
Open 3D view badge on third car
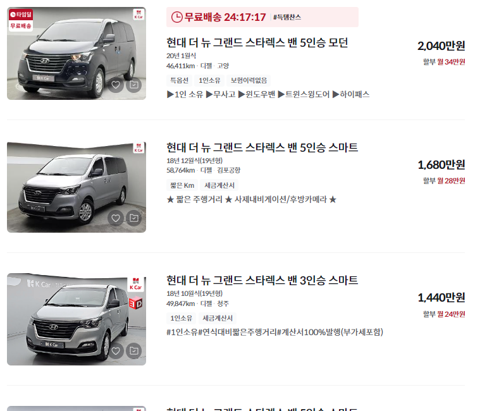[x=136, y=303]
